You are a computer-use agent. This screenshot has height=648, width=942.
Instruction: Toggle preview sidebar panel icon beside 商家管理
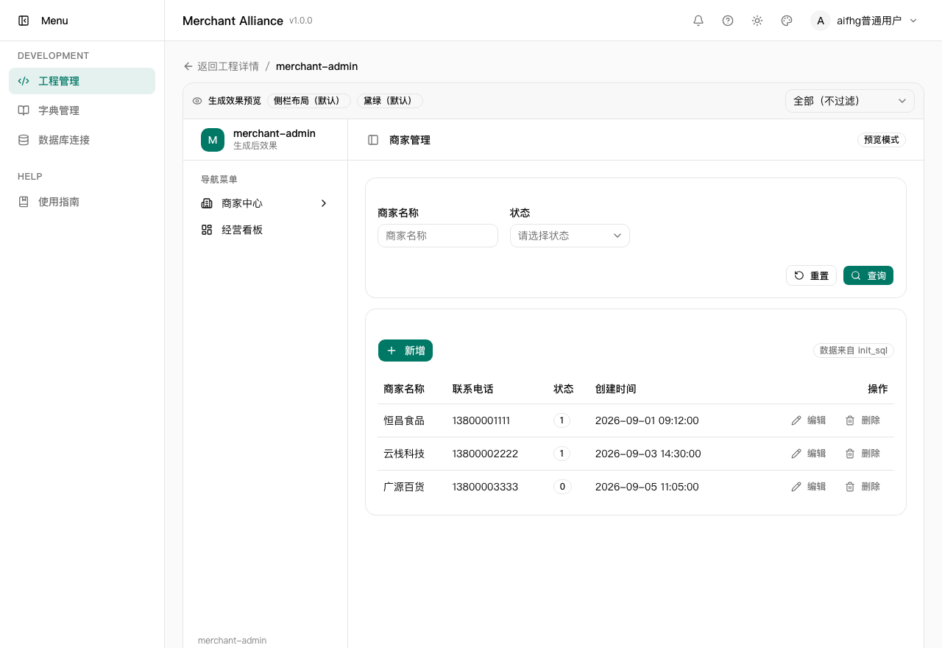click(x=373, y=140)
